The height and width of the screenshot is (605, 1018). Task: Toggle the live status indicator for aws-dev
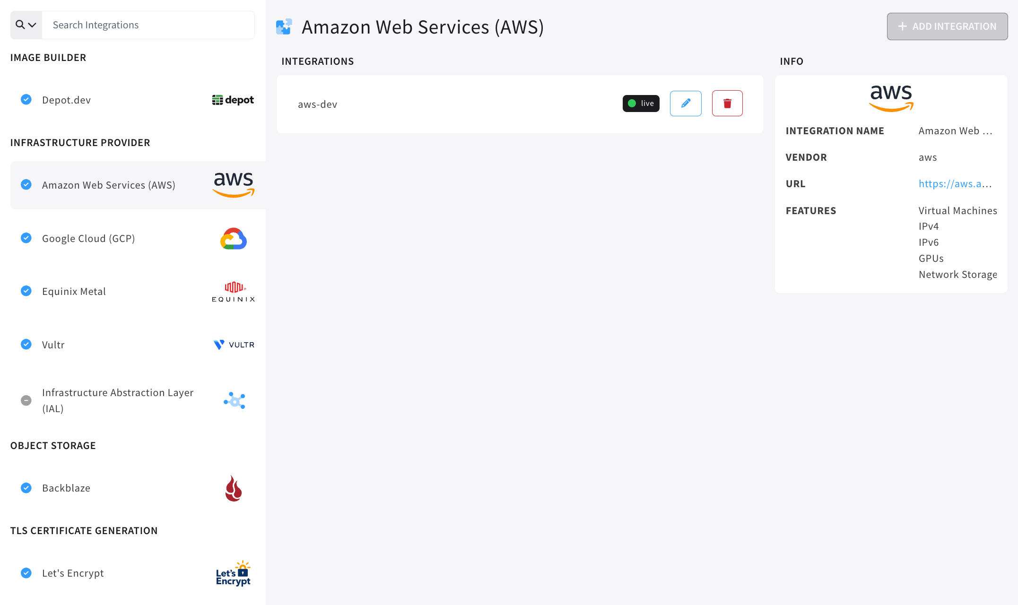point(641,103)
